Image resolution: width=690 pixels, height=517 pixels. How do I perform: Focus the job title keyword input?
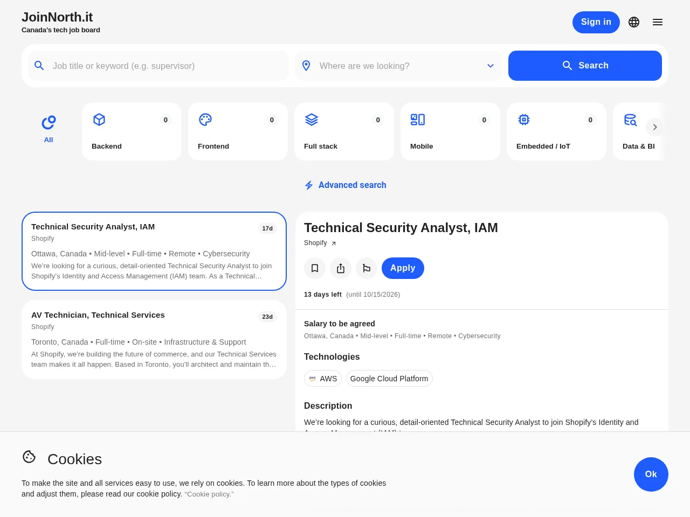coord(158,66)
